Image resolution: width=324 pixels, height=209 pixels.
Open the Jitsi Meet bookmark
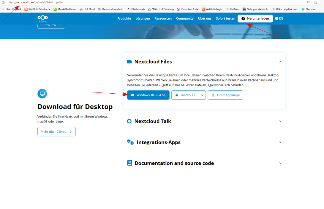(233, 9)
